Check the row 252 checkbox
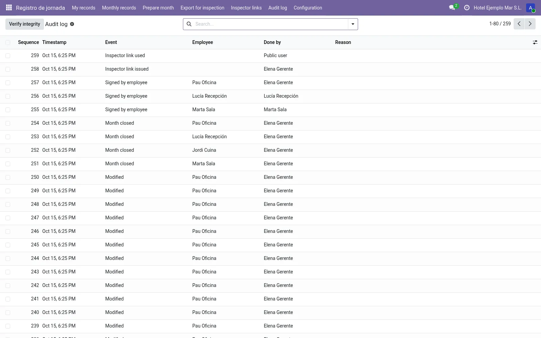 [x=8, y=150]
